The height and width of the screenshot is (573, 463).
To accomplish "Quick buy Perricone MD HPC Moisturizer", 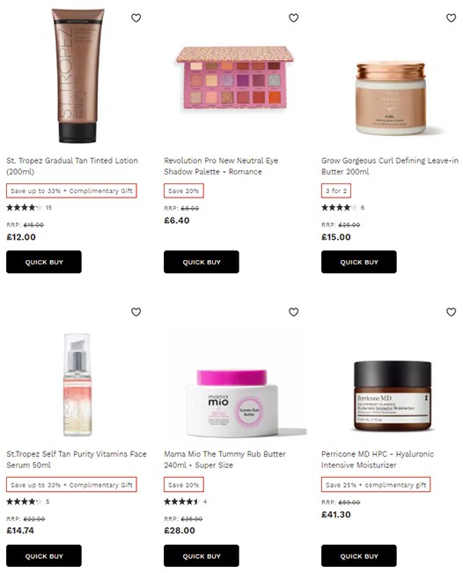I will [x=359, y=555].
